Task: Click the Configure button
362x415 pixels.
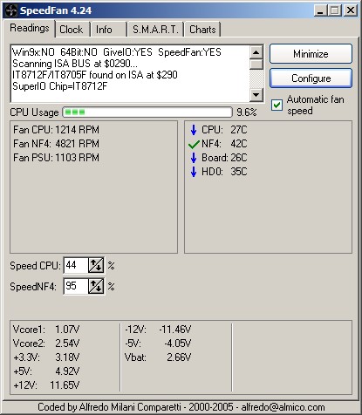Action: click(311, 78)
